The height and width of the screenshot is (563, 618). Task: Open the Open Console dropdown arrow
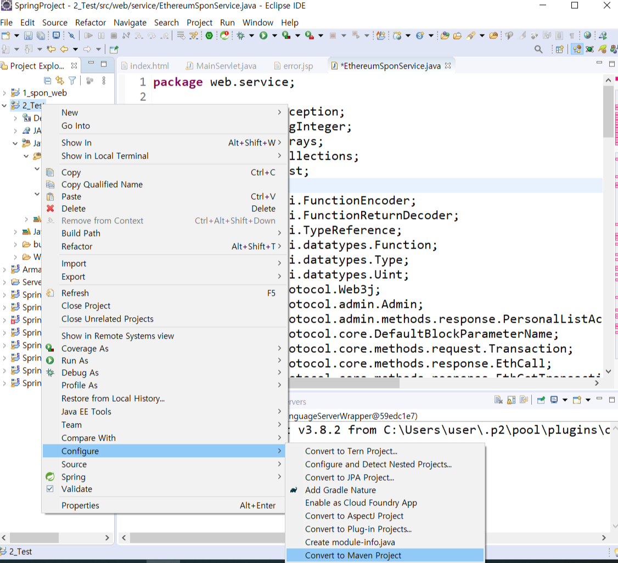588,400
